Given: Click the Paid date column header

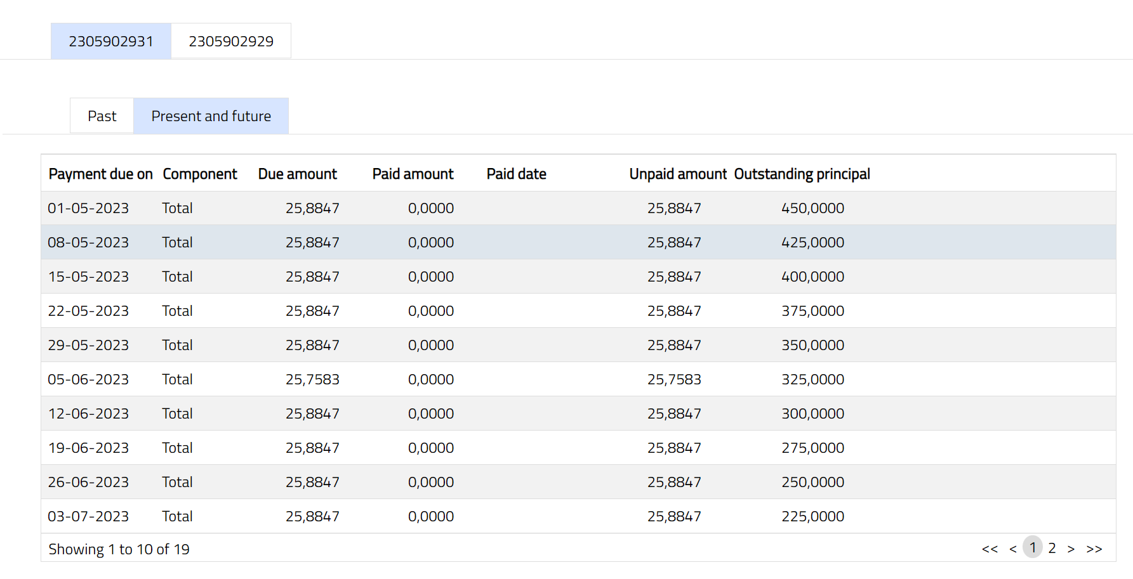Looking at the screenshot, I should 516,174.
